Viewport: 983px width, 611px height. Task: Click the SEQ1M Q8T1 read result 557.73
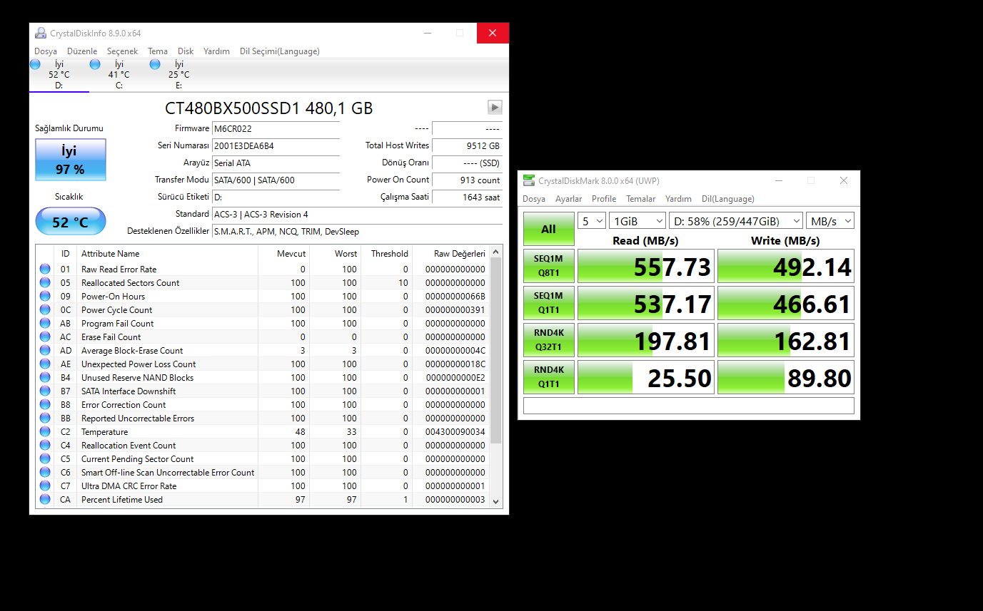[645, 266]
